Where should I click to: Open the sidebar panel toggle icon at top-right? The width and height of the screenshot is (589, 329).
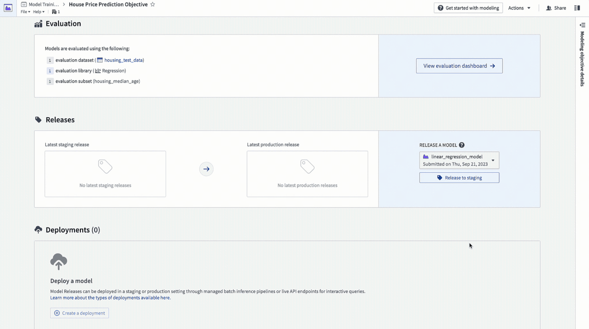coord(577,8)
